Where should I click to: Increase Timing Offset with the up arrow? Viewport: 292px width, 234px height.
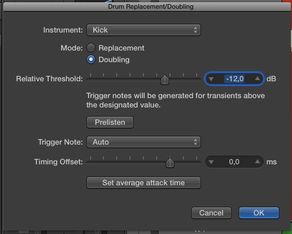(x=257, y=161)
